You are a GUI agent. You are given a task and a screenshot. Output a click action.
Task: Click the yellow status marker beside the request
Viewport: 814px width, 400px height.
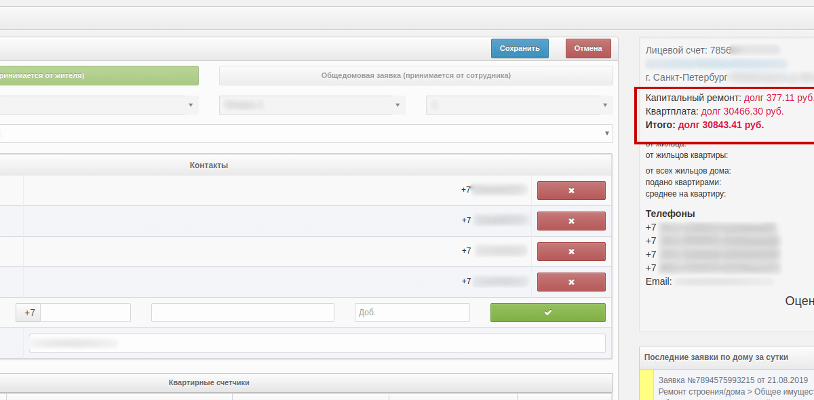[646, 384]
